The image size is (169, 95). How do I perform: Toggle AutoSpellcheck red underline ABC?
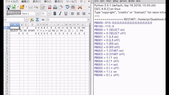[x=73, y=7]
